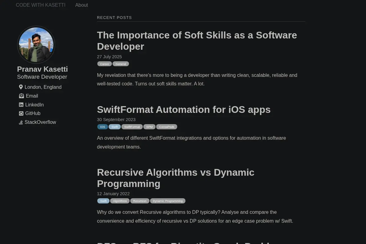The width and height of the screenshot is (366, 244).
Task: Select the Dynamic Programming tag
Action: (x=168, y=201)
